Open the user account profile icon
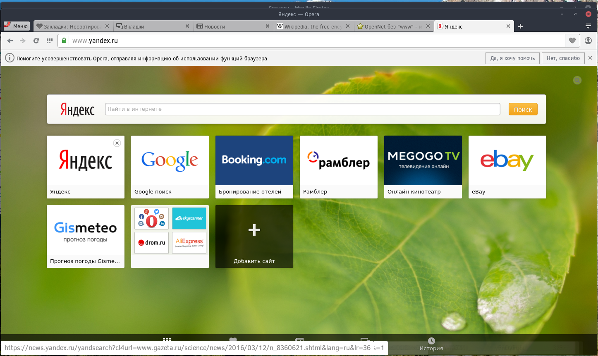The width and height of the screenshot is (598, 356). coord(588,41)
